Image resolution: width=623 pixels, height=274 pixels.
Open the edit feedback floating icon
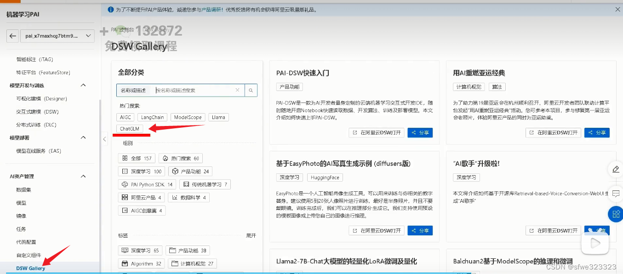(x=616, y=169)
